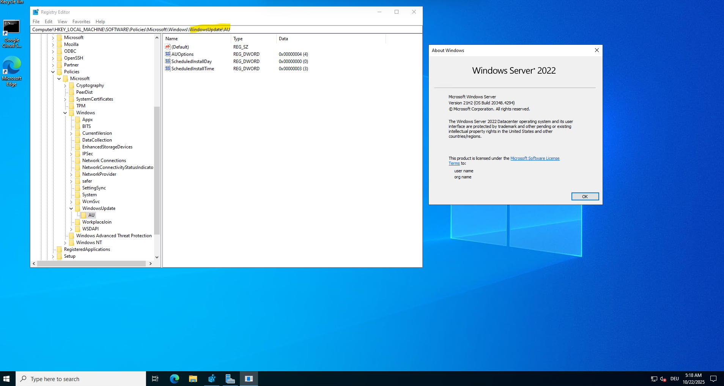The width and height of the screenshot is (724, 386).
Task: Select the ScheduledInstallTime DWORD icon
Action: [168, 68]
